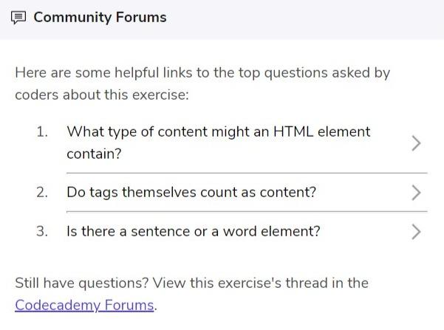The height and width of the screenshot is (330, 444).
Task: Click the word 'contain?' on the first question's second line
Action: [x=94, y=154]
